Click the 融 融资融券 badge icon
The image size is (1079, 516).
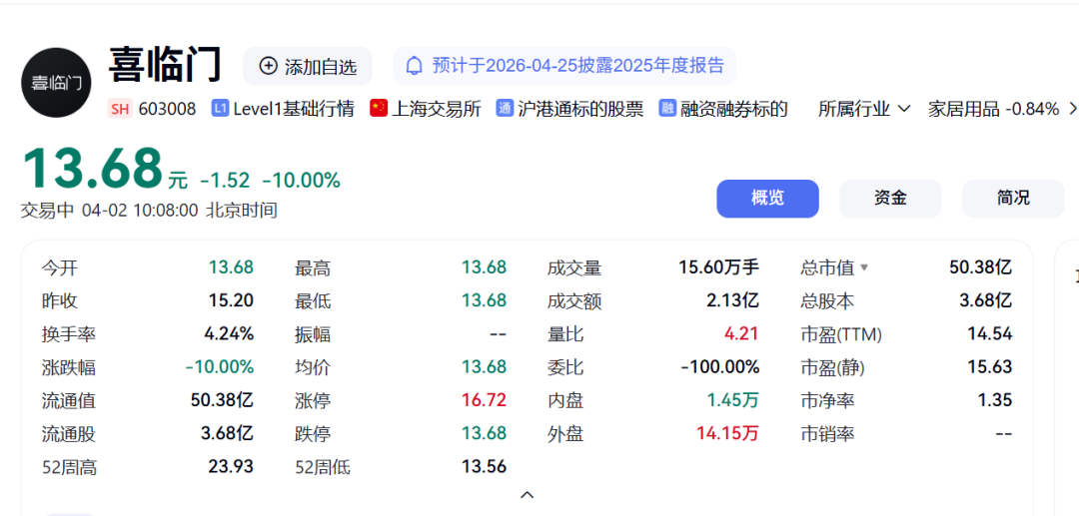click(x=667, y=109)
